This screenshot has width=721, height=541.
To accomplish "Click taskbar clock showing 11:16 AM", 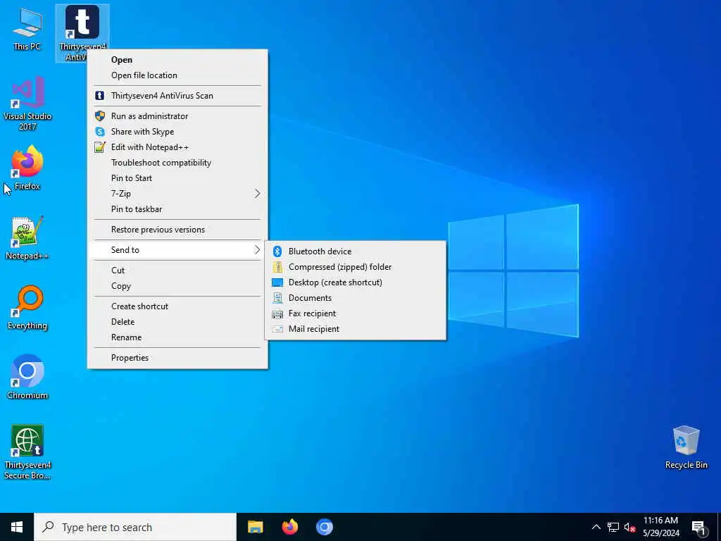I will tap(660, 527).
